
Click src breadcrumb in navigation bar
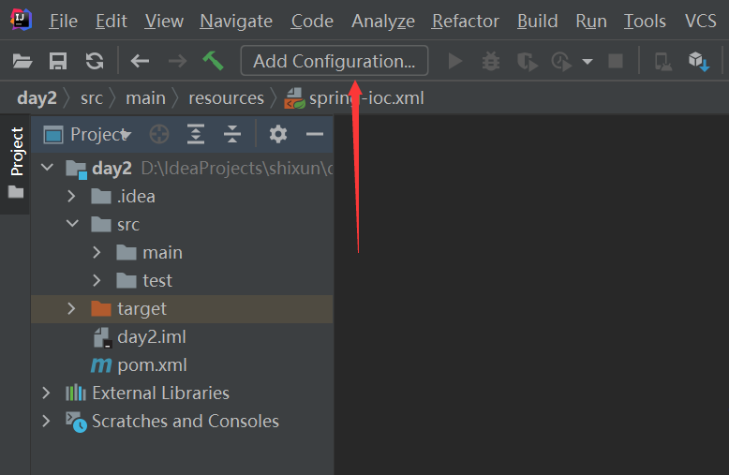coord(92,98)
